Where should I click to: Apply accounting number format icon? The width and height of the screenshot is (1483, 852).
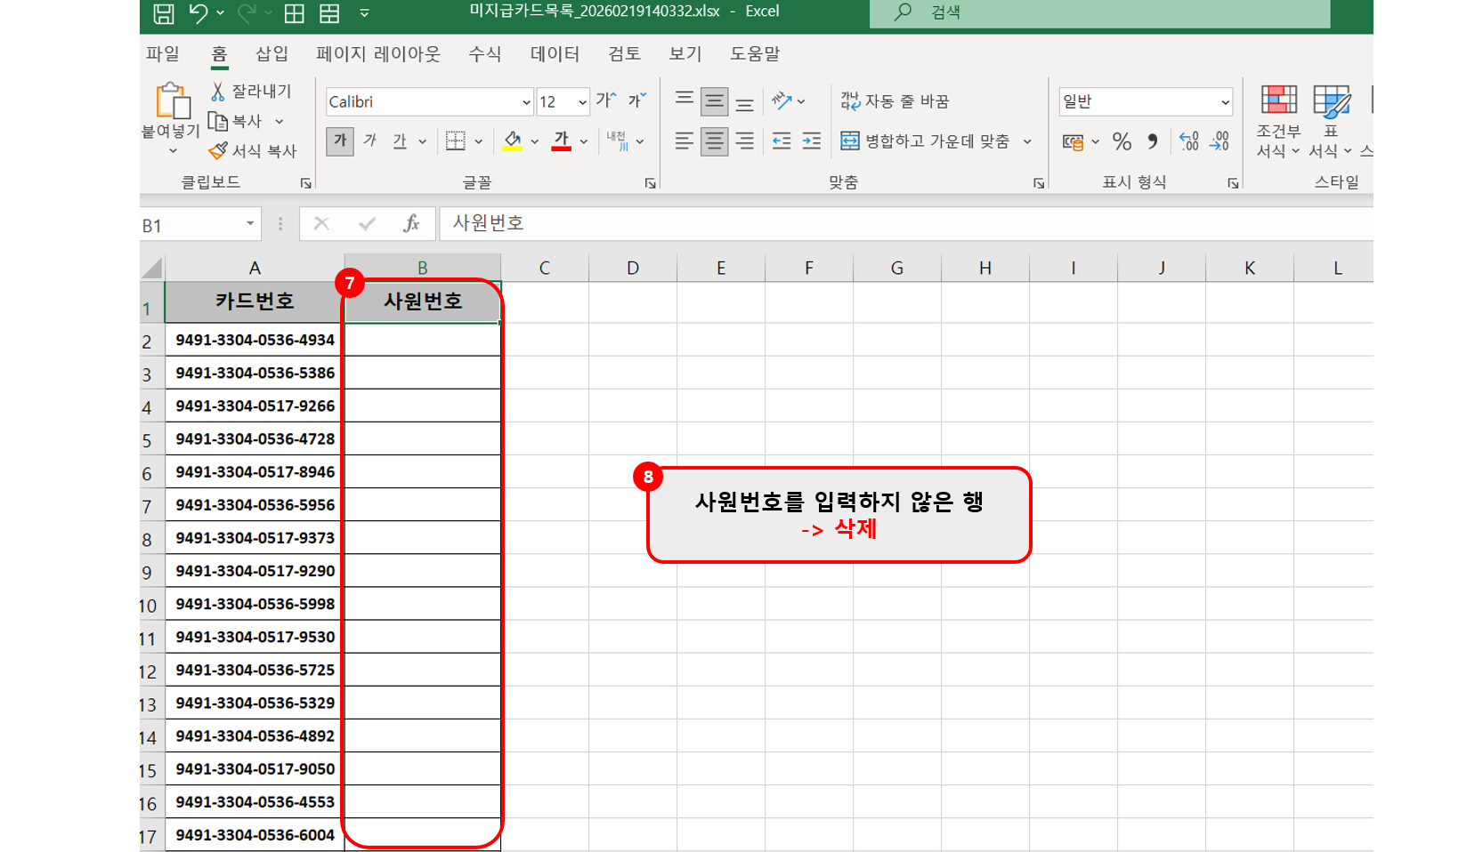click(1073, 141)
